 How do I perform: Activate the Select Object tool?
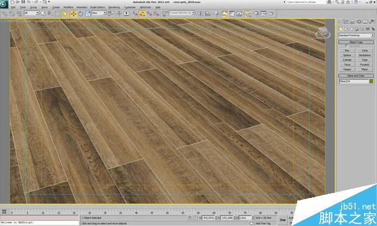coord(43,13)
